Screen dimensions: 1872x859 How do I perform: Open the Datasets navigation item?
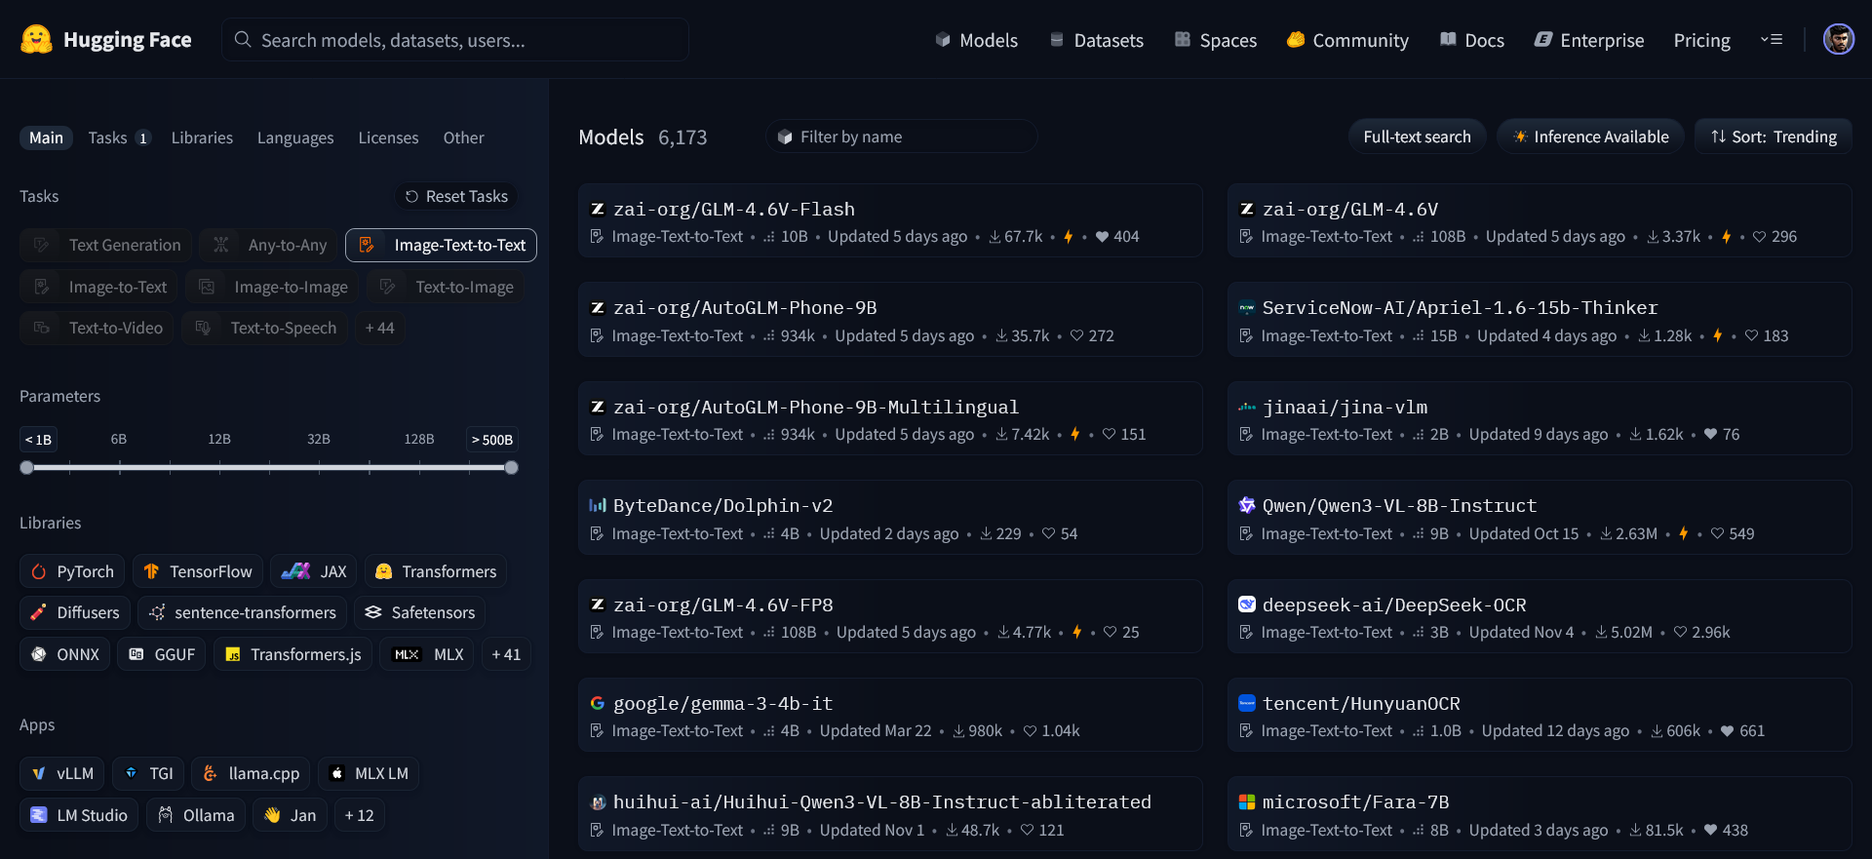(1096, 40)
